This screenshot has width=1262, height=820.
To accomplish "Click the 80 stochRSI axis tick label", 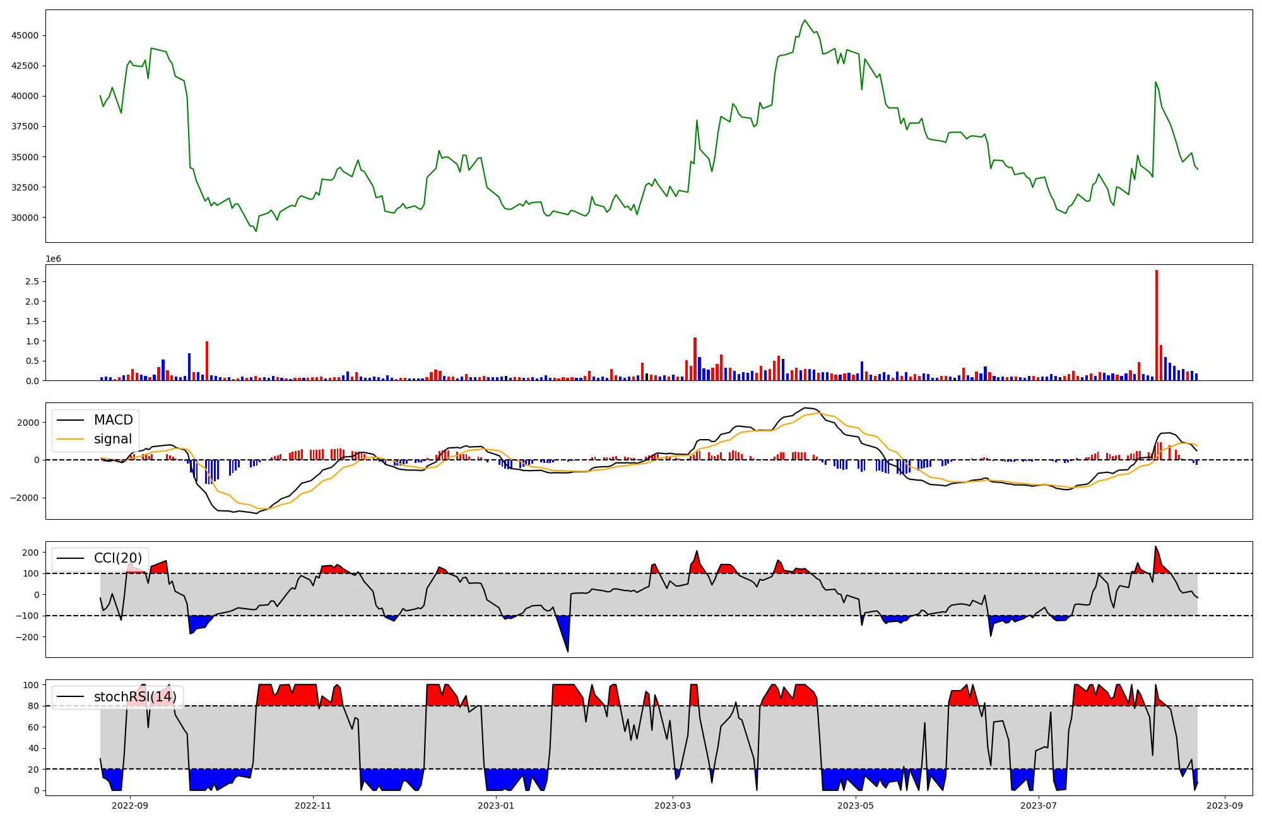I will click(33, 706).
